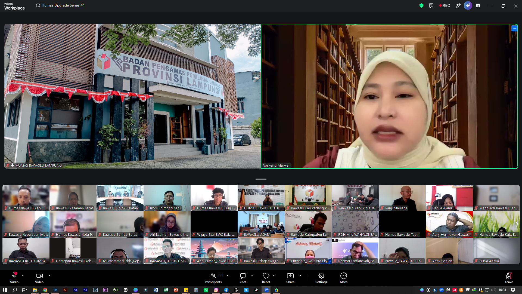Click the green encryption shield icon
522x294 pixels.
[x=421, y=5]
